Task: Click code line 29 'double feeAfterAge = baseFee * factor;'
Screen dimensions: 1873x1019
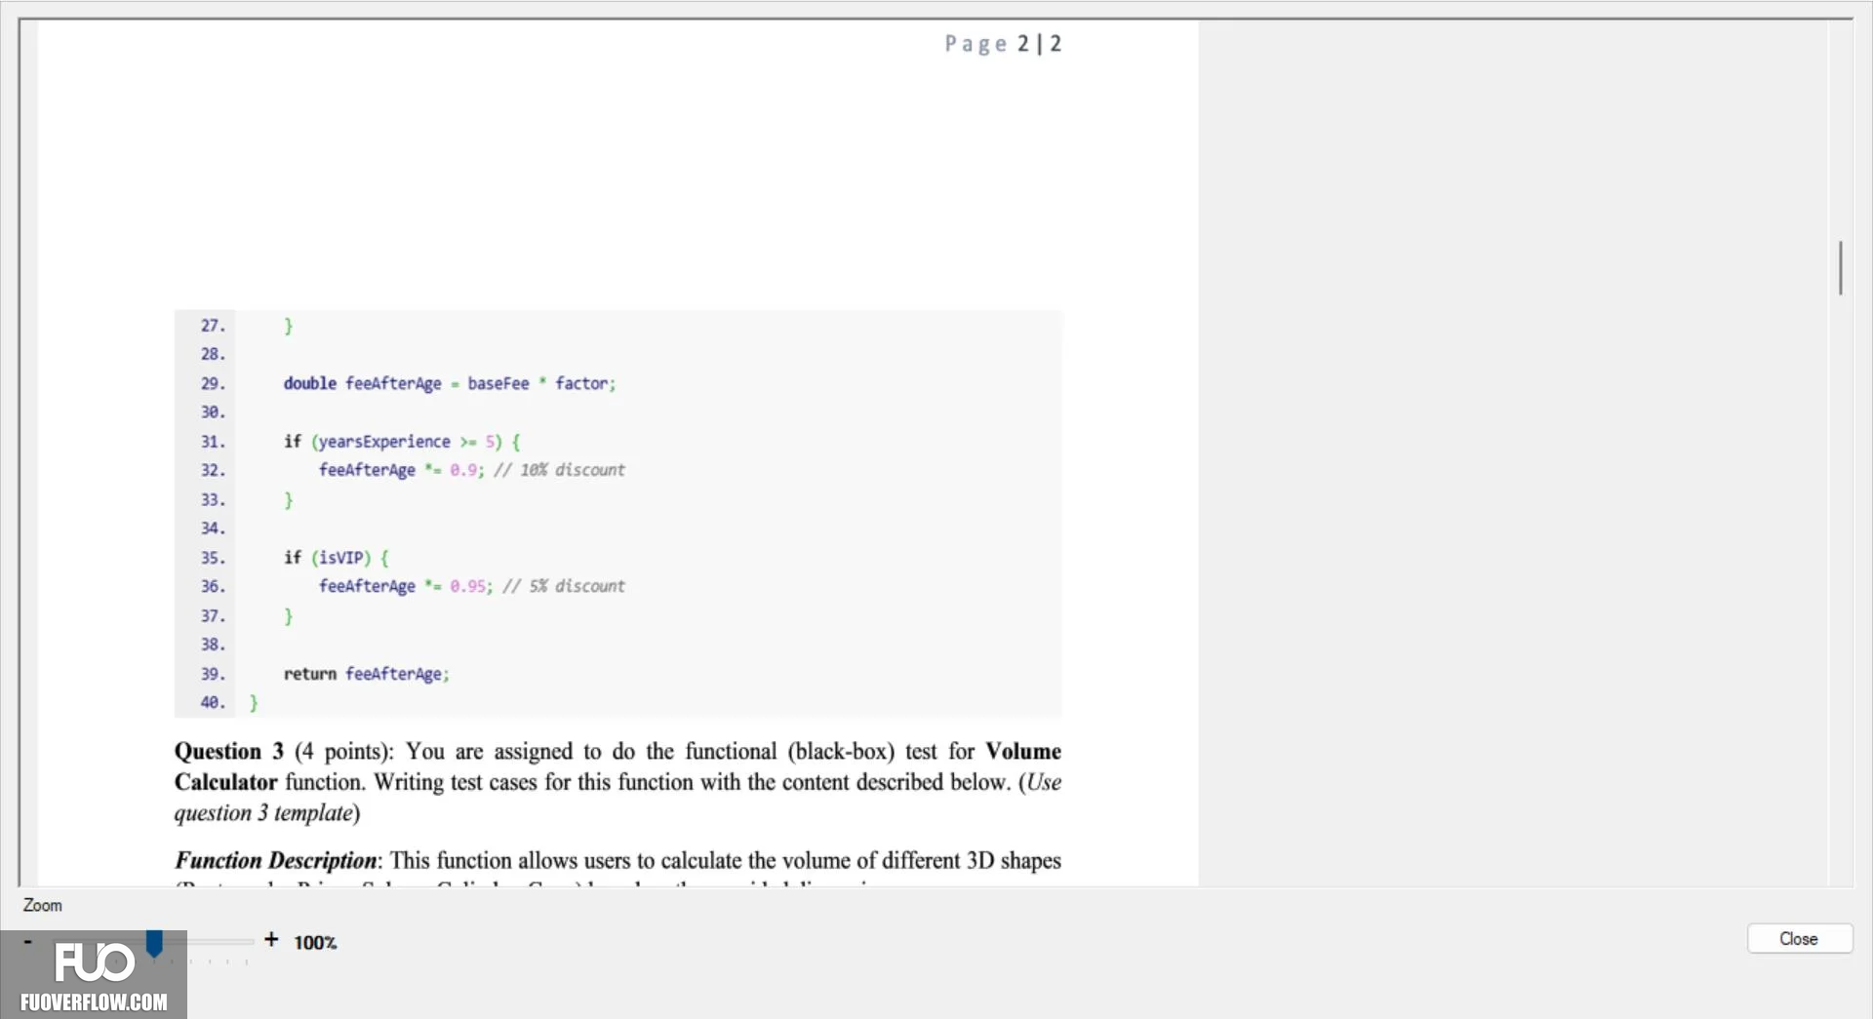Action: coord(450,383)
